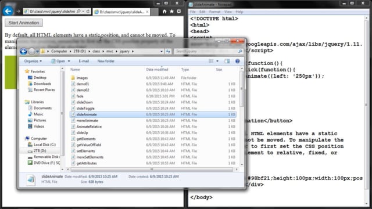This screenshot has width=372, height=209.
Task: Click the magnifier icon in Explorer search box
Action: 240,51
